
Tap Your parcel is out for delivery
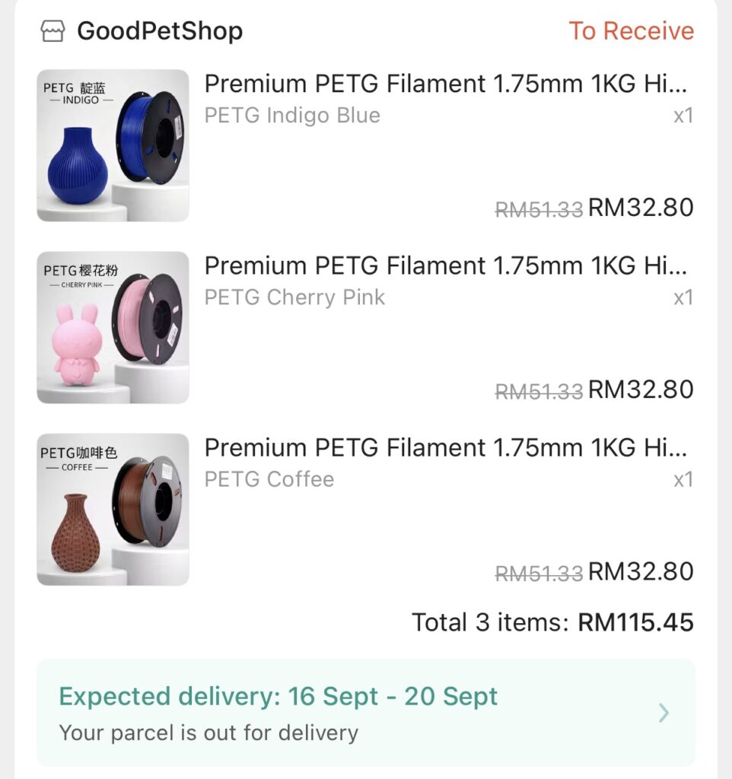(x=208, y=733)
